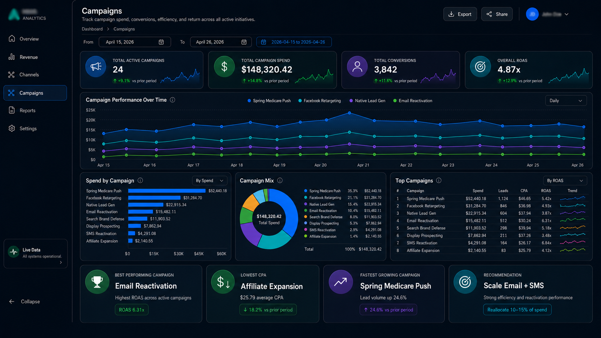
Task: Click the Revenue bar chart icon
Action: pyautogui.click(x=12, y=57)
